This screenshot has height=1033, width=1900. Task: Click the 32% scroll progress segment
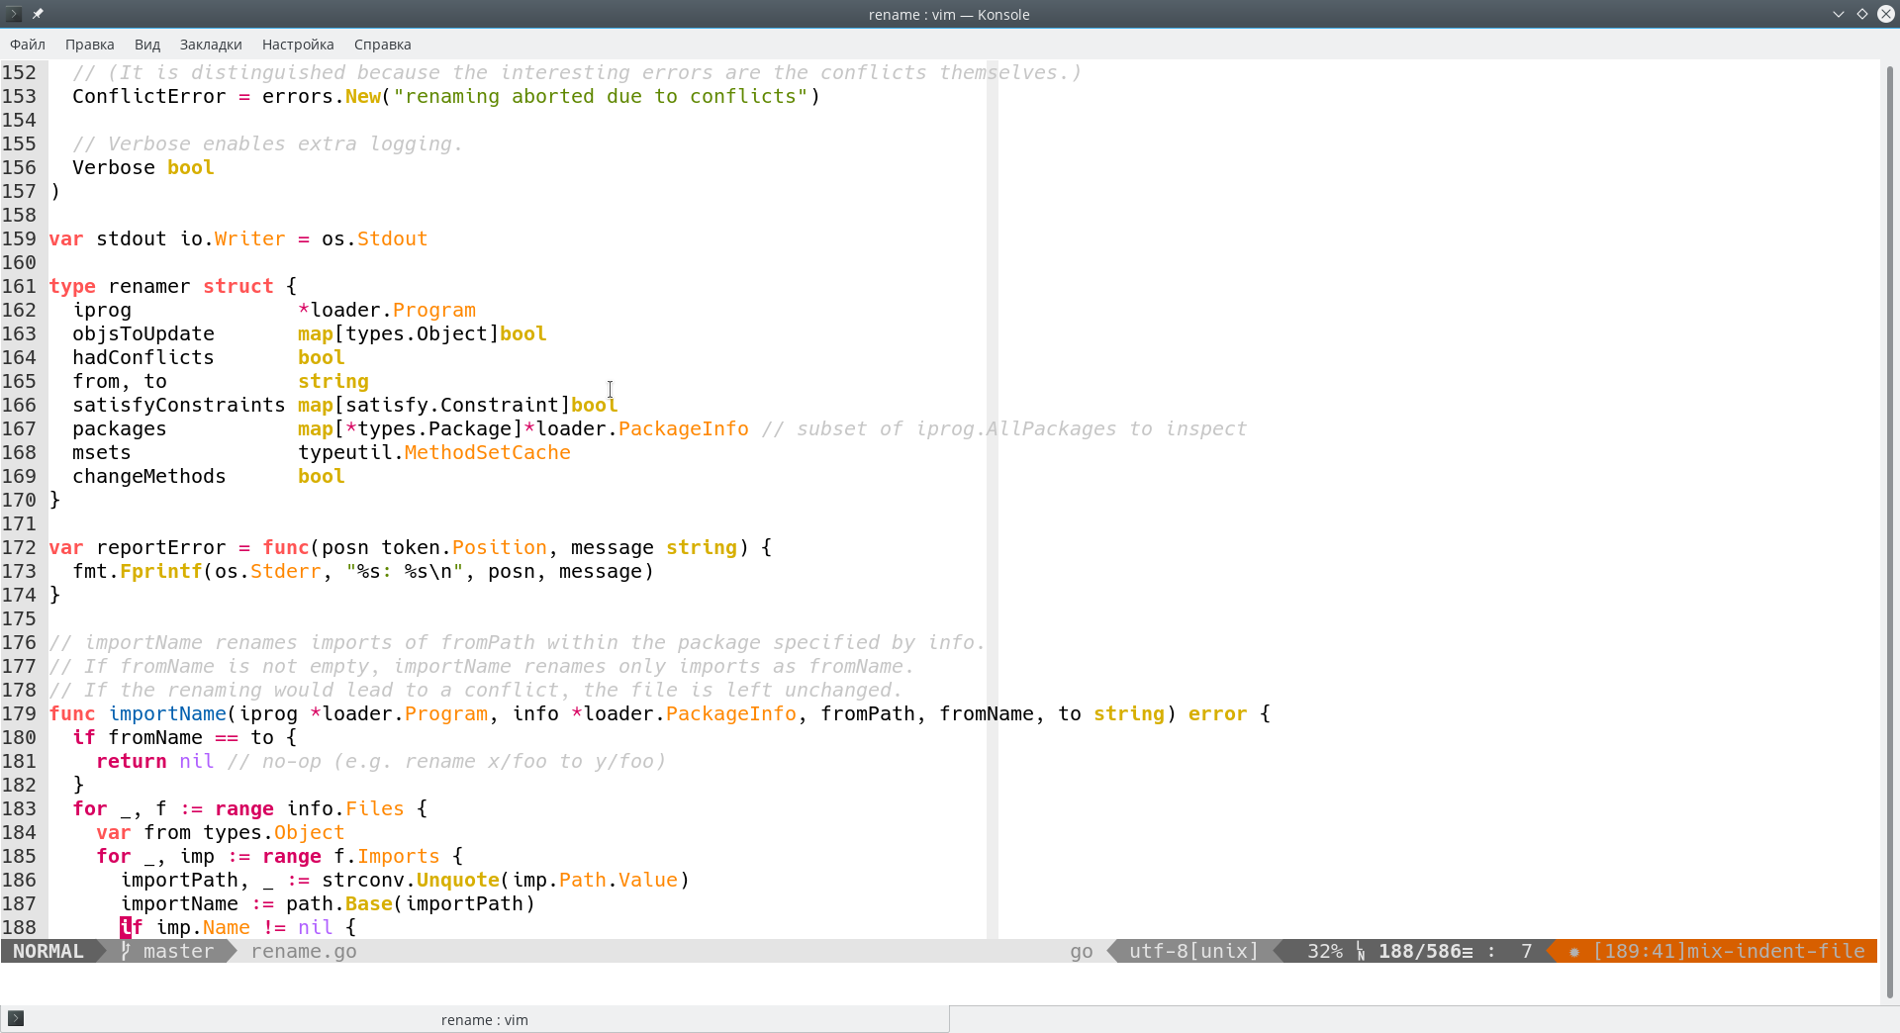(1325, 951)
